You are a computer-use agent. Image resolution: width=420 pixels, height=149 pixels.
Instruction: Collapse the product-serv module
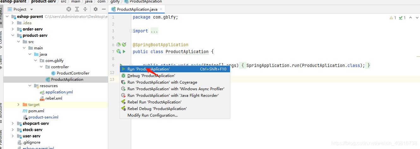point(13,36)
